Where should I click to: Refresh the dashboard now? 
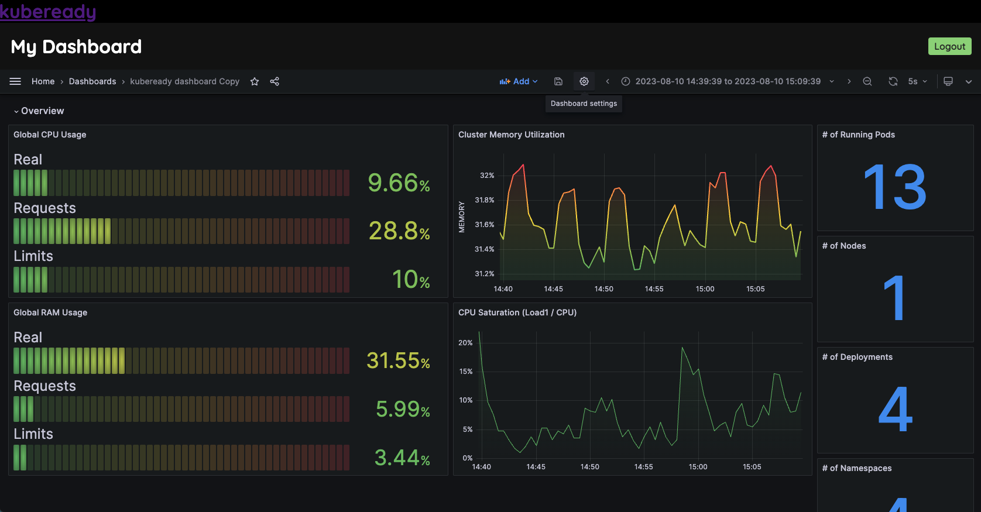coord(893,81)
